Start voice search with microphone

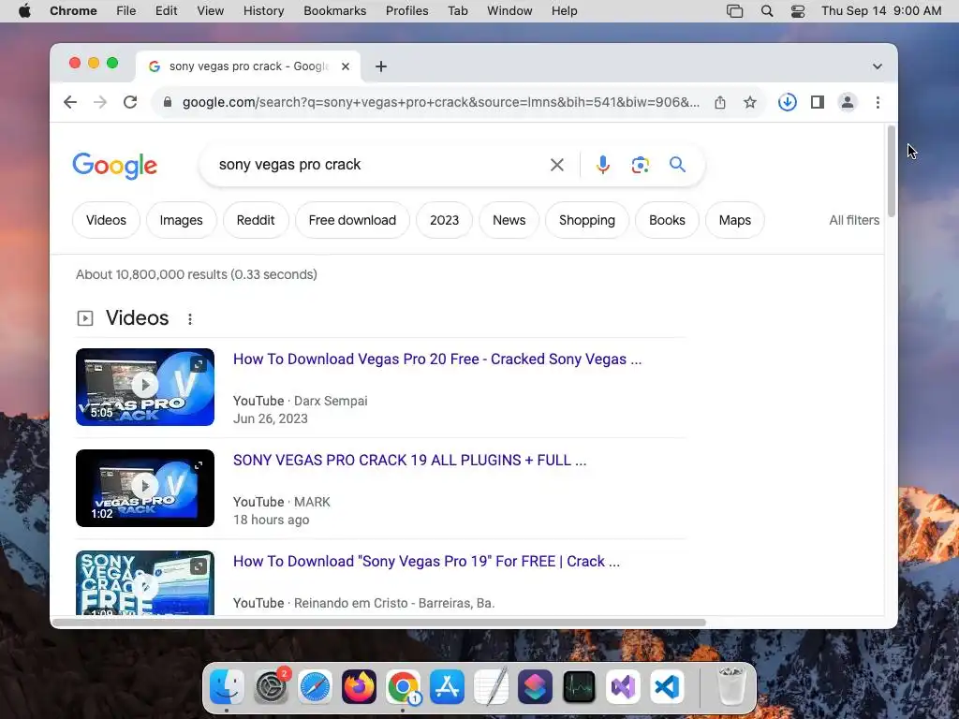602,165
